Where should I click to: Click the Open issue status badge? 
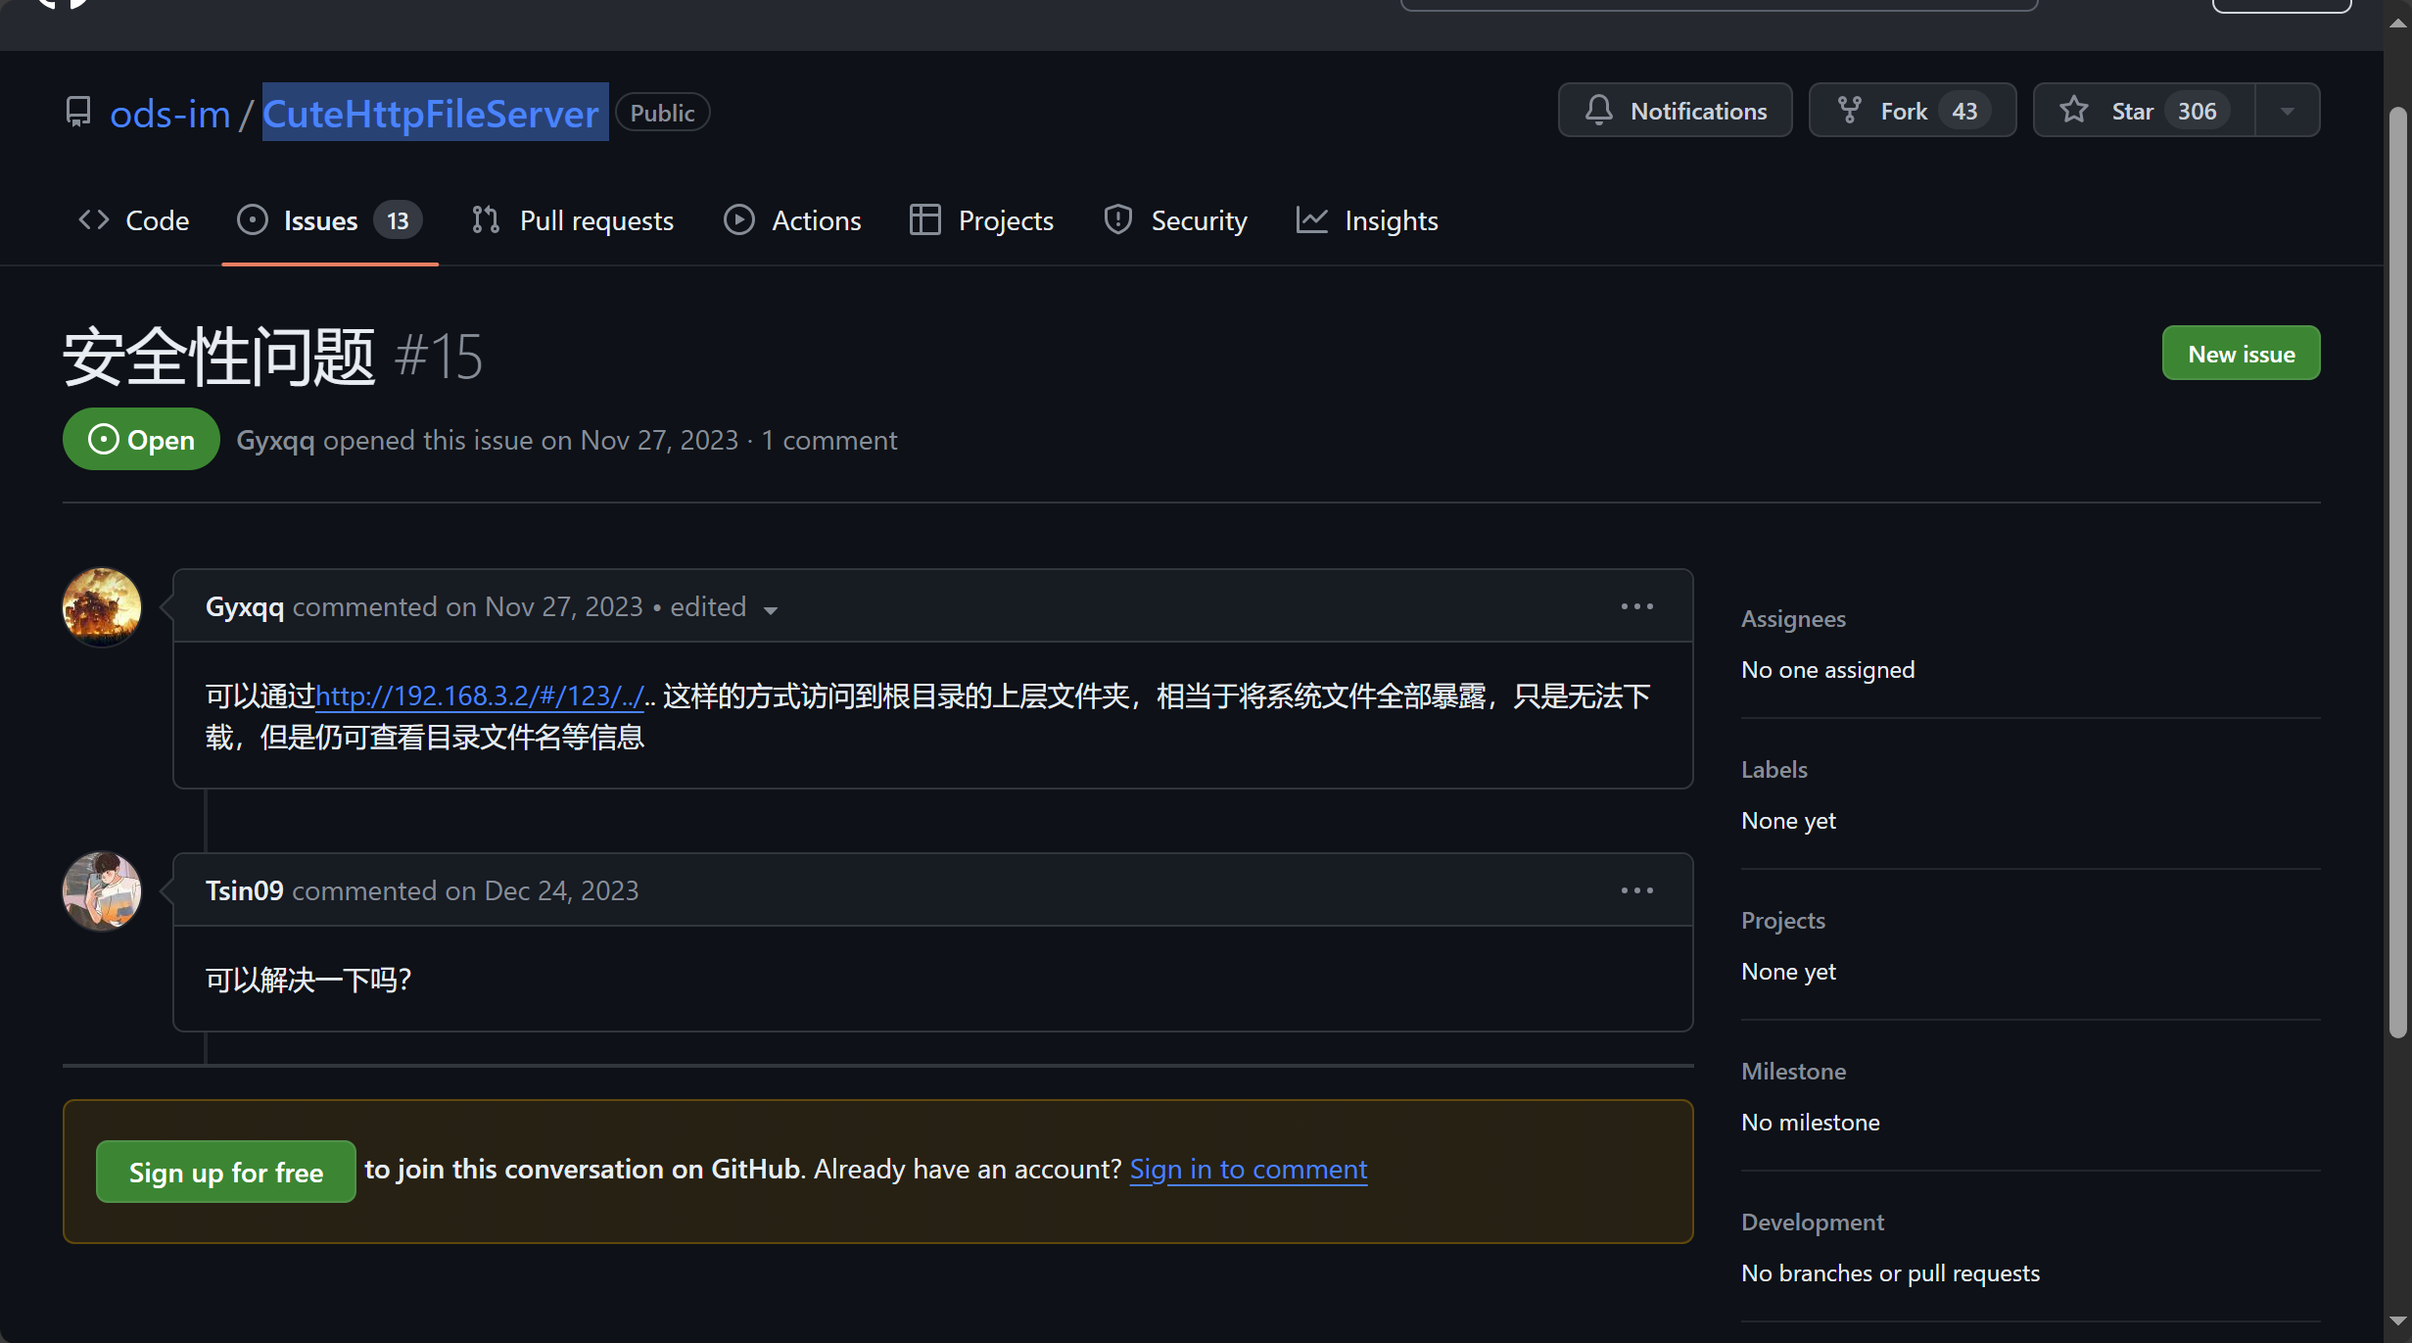(141, 439)
